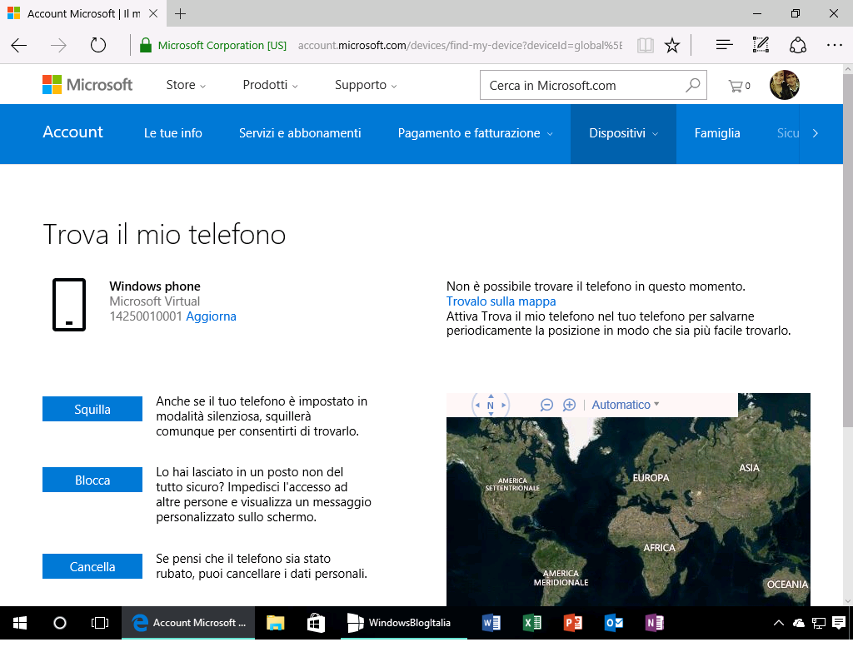
Task: Click the Aggiorna link
Action: [x=211, y=316]
